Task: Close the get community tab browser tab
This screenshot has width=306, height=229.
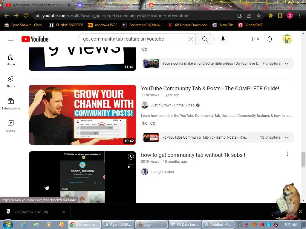Action: point(69,5)
